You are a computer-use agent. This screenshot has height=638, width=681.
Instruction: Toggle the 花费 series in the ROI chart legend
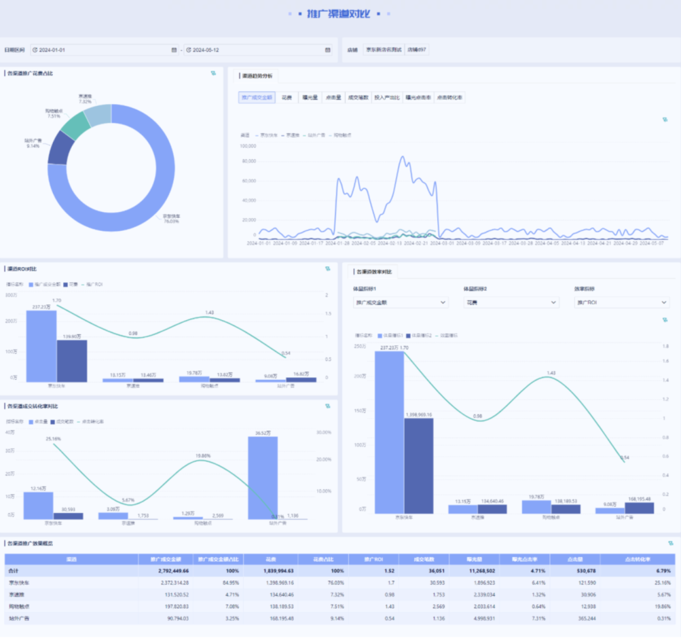point(71,285)
